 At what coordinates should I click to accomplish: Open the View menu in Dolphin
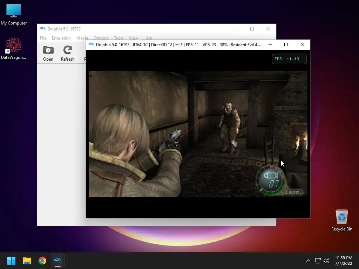point(133,38)
